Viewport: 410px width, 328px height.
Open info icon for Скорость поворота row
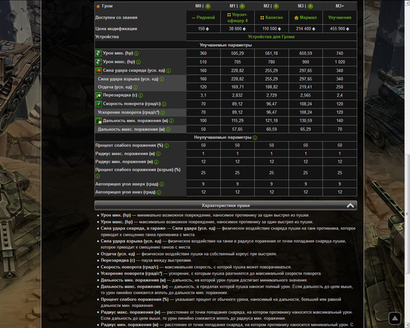click(164, 104)
